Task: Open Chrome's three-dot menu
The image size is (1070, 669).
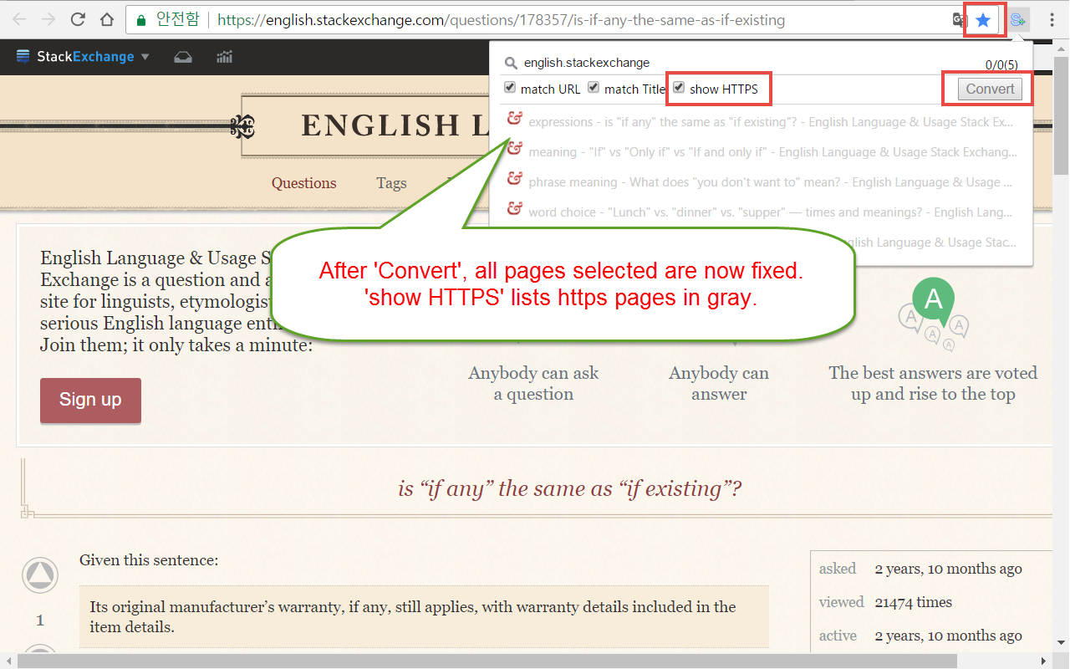Action: coord(1051,19)
